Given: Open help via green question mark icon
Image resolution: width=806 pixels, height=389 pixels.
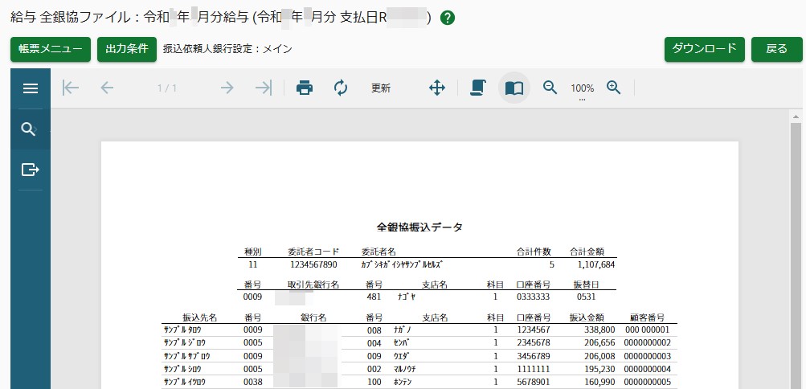Looking at the screenshot, I should (x=448, y=18).
